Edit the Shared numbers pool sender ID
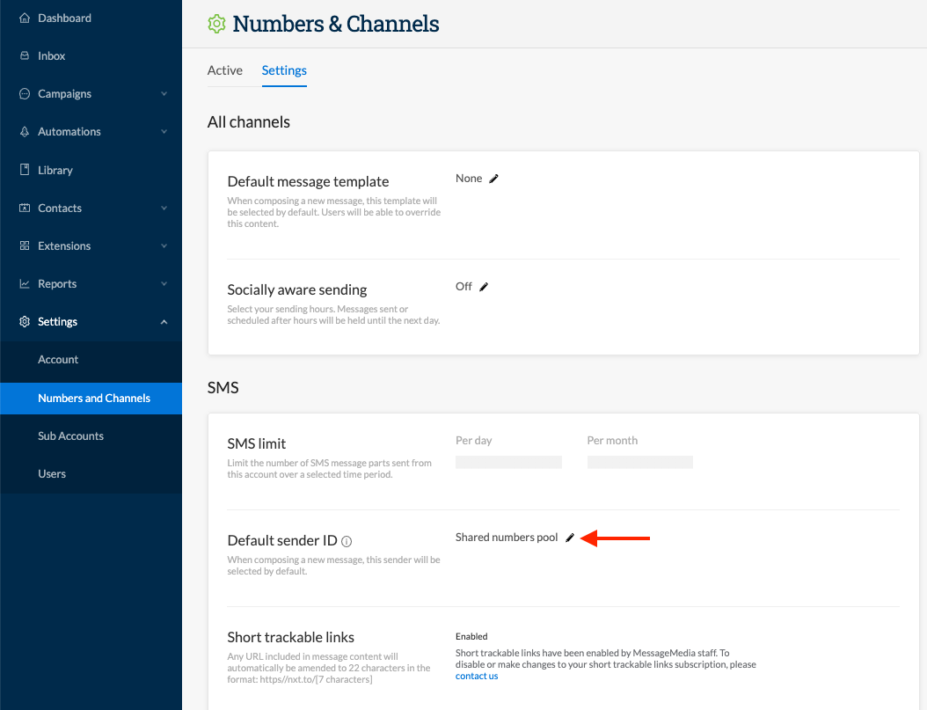The image size is (927, 710). [x=570, y=538]
